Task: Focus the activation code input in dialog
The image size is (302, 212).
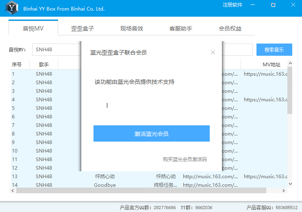Action: (x=152, y=105)
